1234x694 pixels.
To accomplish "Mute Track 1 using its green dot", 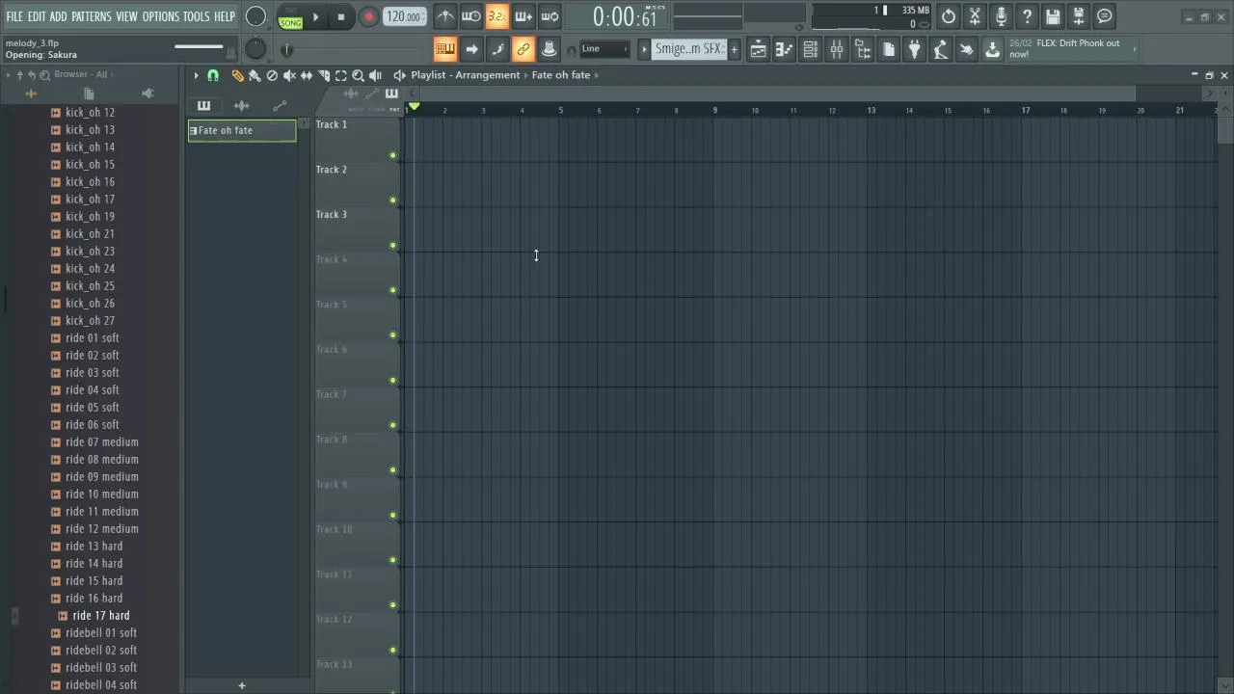I will pyautogui.click(x=392, y=155).
